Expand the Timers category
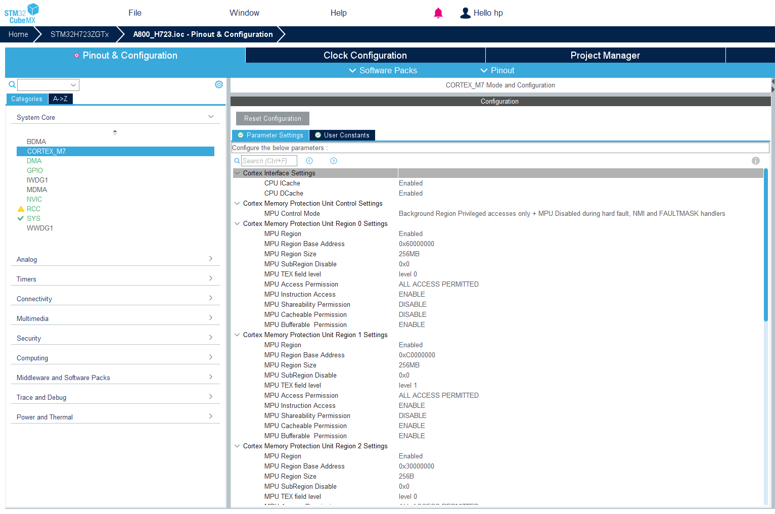This screenshot has height=514, width=775. tap(115, 279)
